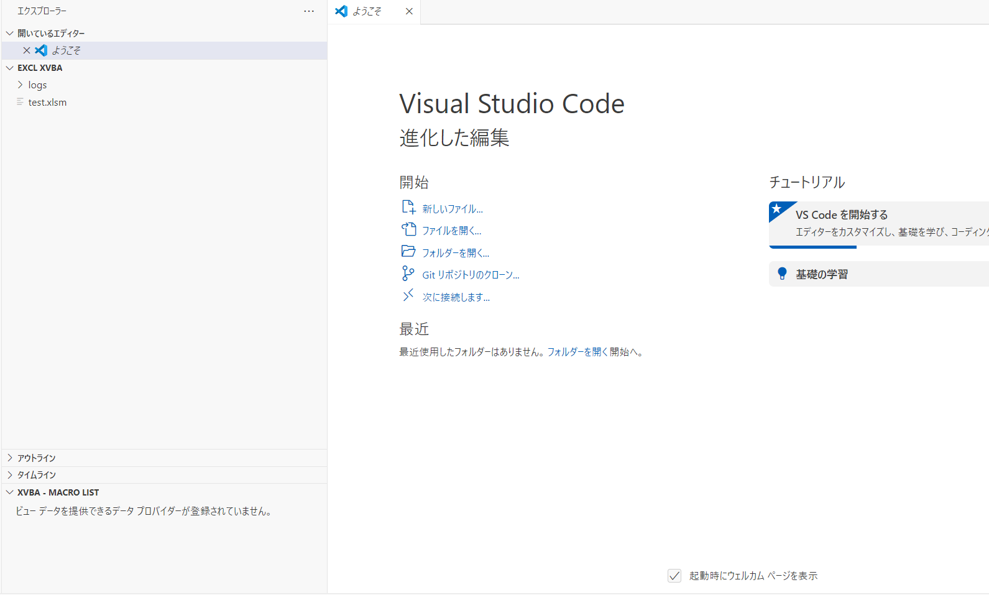The width and height of the screenshot is (989, 595).
Task: Open the VS Code を開始する tutorial card
Action: [879, 224]
